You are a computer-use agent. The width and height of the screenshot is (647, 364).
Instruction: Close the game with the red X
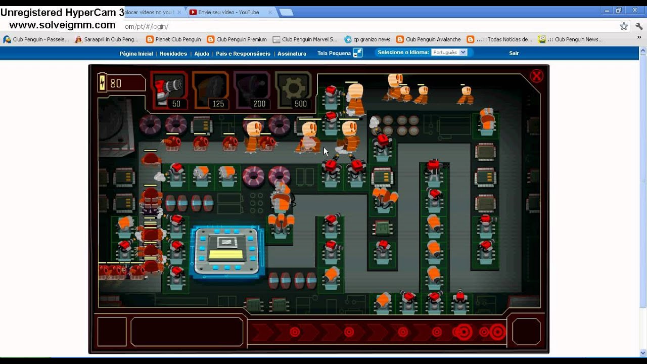coord(536,76)
